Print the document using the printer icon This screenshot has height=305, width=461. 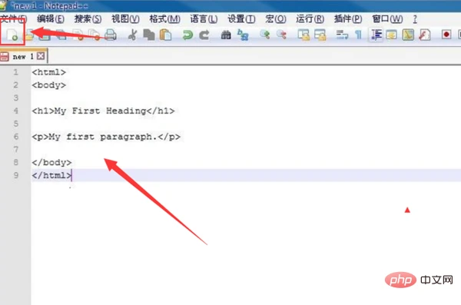111,35
